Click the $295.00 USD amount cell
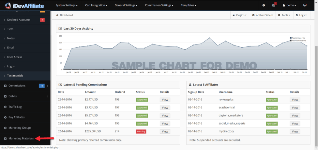The height and width of the screenshot is (150, 318). pyautogui.click(x=92, y=131)
